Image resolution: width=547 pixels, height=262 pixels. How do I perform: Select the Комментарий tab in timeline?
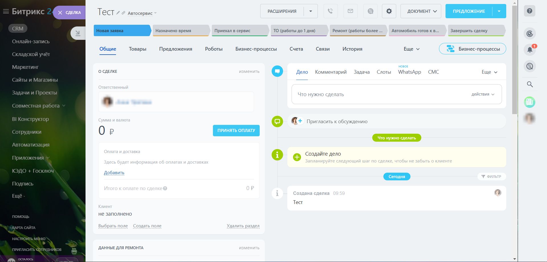coord(331,72)
